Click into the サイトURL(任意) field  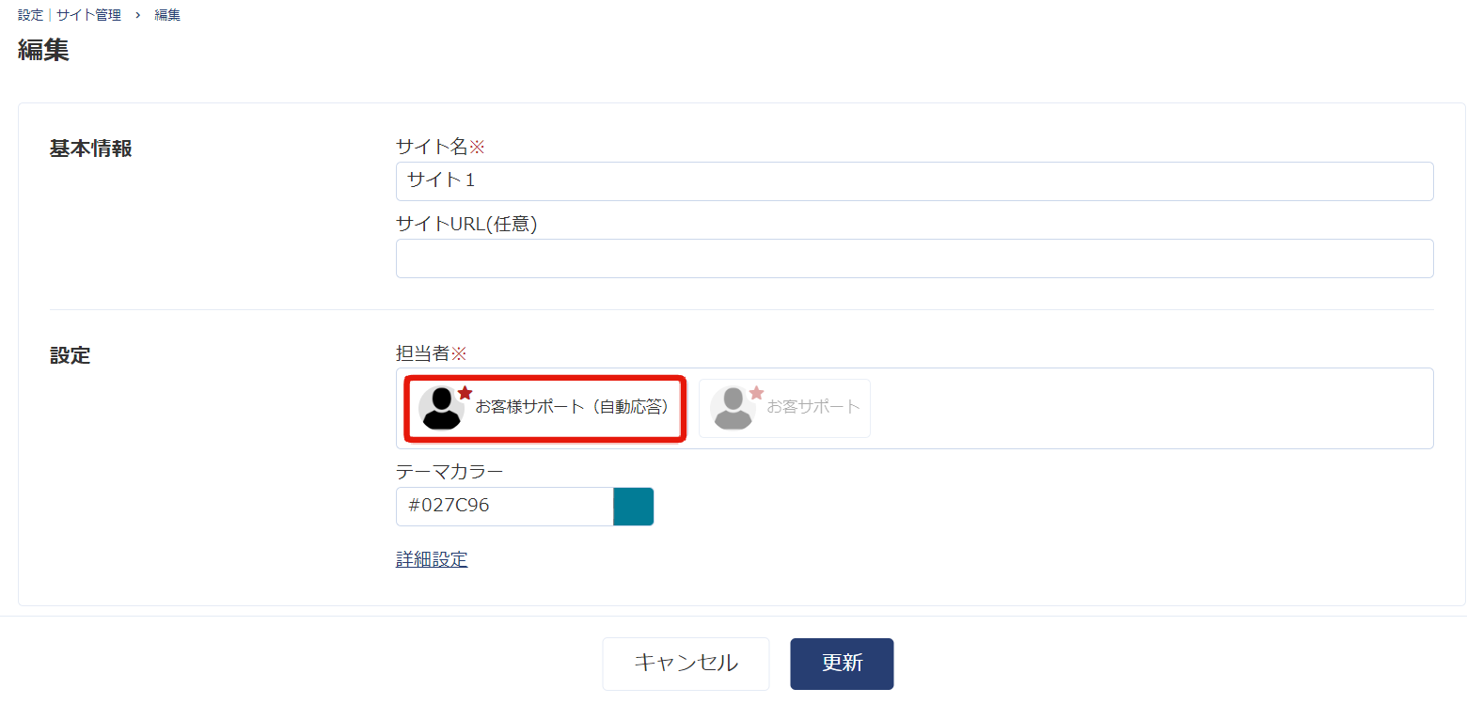tap(914, 258)
